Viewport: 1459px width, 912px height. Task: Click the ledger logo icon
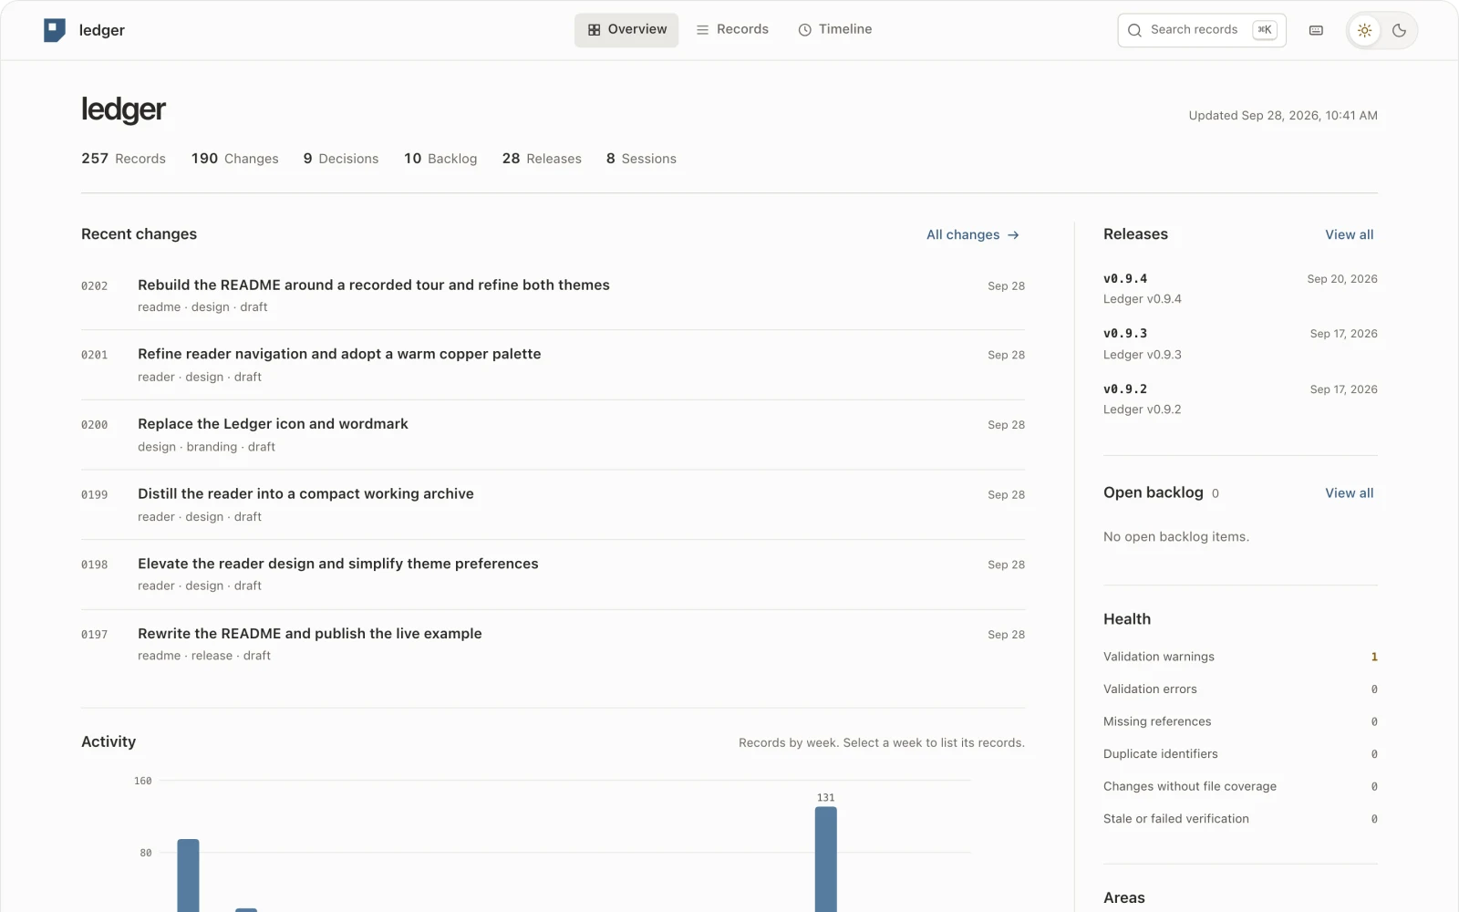click(x=55, y=30)
